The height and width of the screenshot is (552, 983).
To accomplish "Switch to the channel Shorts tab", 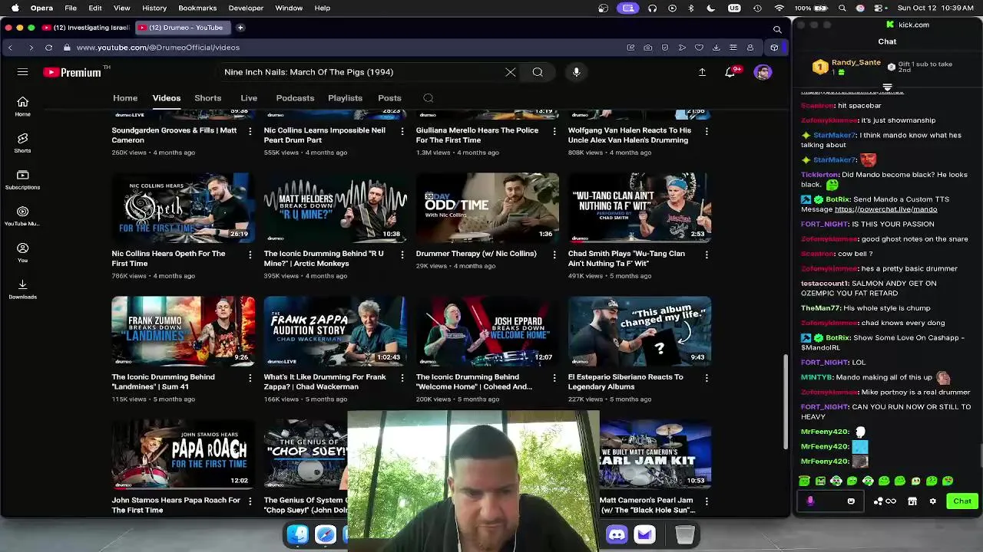I will pyautogui.click(x=207, y=98).
